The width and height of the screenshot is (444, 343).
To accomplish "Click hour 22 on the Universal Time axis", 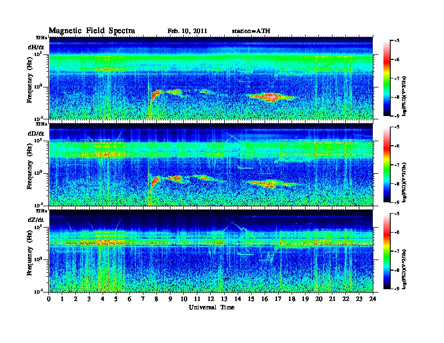I will [x=346, y=299].
